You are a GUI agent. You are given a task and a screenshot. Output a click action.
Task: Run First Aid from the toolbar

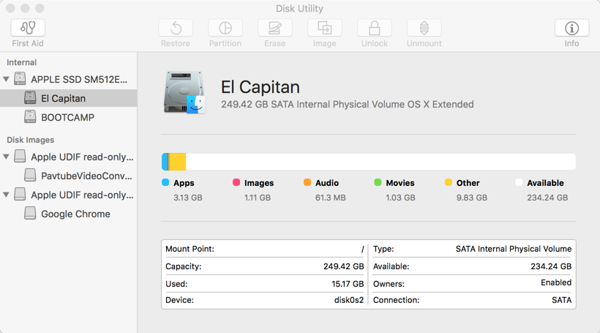tap(28, 29)
